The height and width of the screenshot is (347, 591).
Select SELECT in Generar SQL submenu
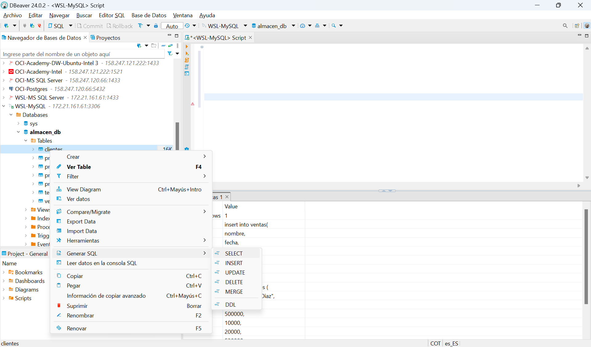(x=236, y=254)
